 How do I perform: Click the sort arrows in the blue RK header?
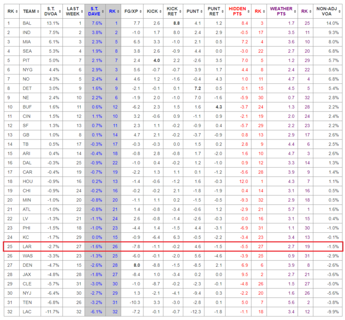(x=118, y=11)
